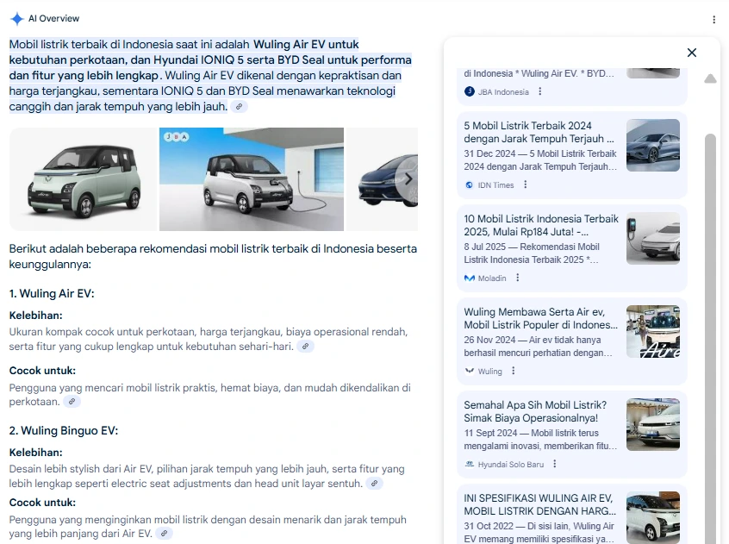Click the 'JBA Indonesia' source name
The width and height of the screenshot is (729, 544).
coord(503,92)
